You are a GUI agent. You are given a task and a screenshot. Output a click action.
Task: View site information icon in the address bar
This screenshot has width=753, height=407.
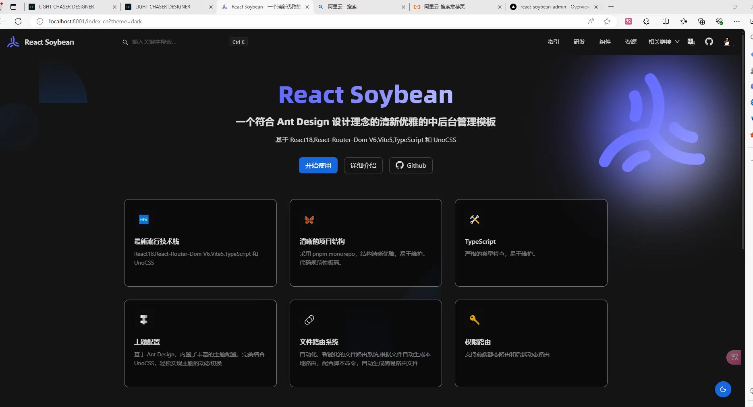coord(40,21)
